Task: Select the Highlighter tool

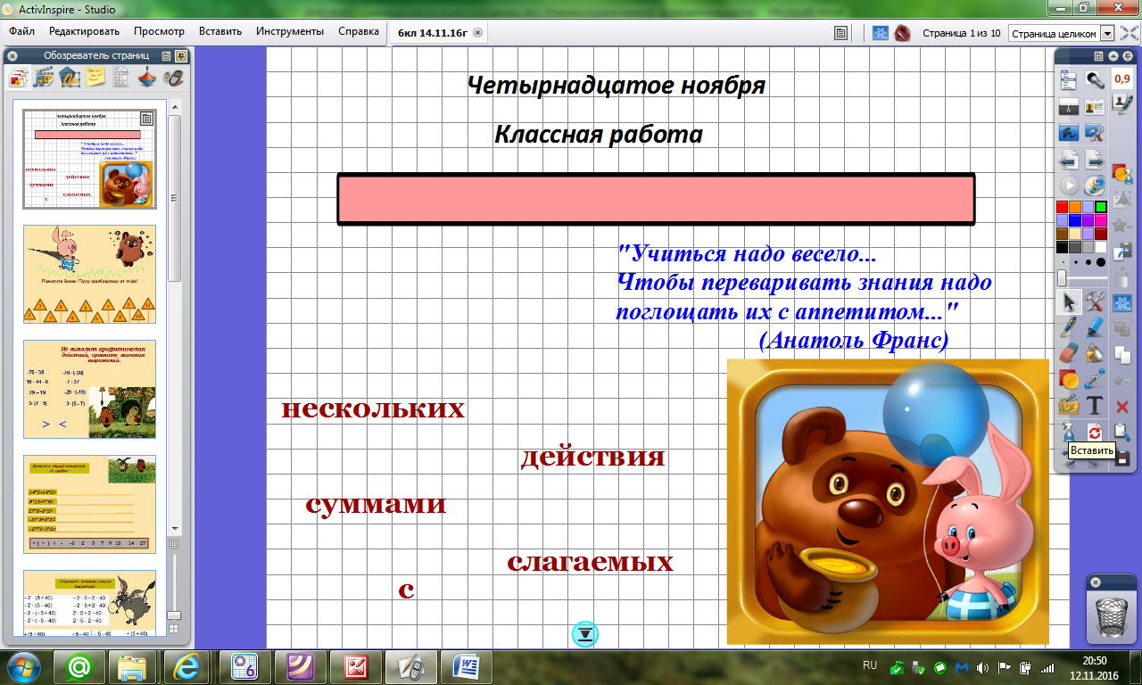Action: pos(1095,327)
